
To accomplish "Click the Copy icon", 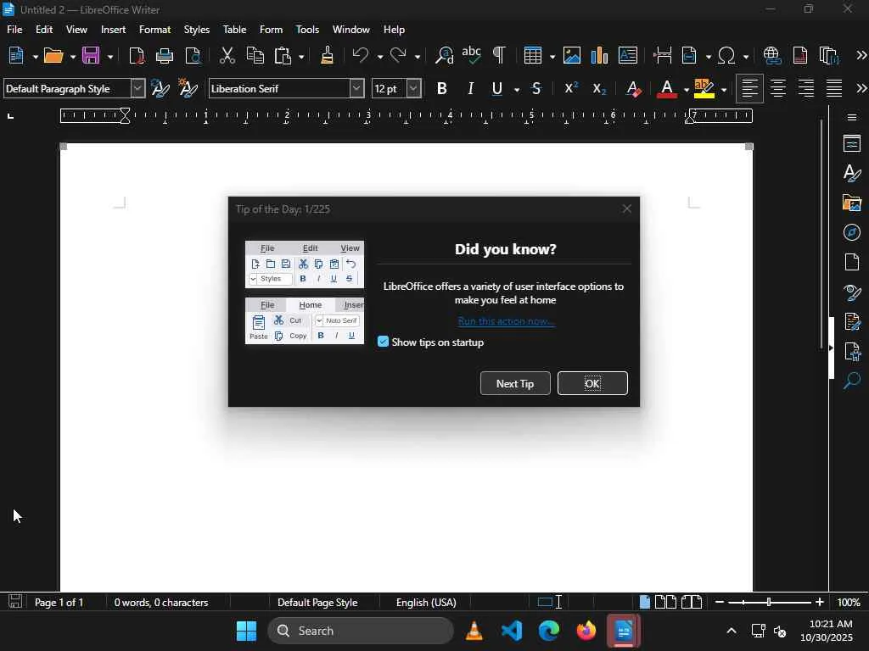I will (x=255, y=56).
